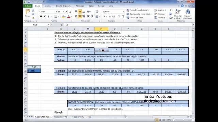Screen dimensions: 218x122
Task: Toggle align text right
Action: click(84, 16)
